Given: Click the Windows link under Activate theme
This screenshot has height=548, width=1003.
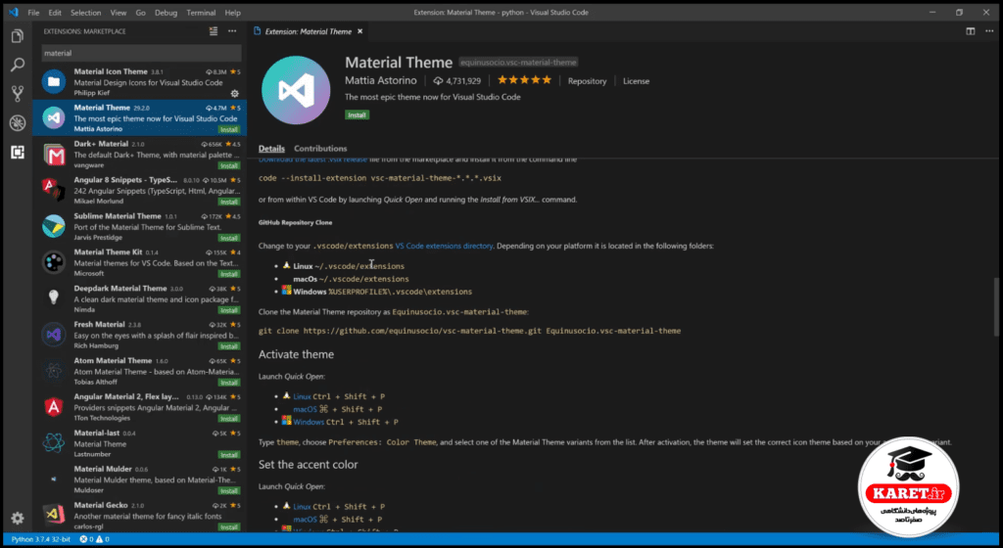Looking at the screenshot, I should click(x=309, y=422).
